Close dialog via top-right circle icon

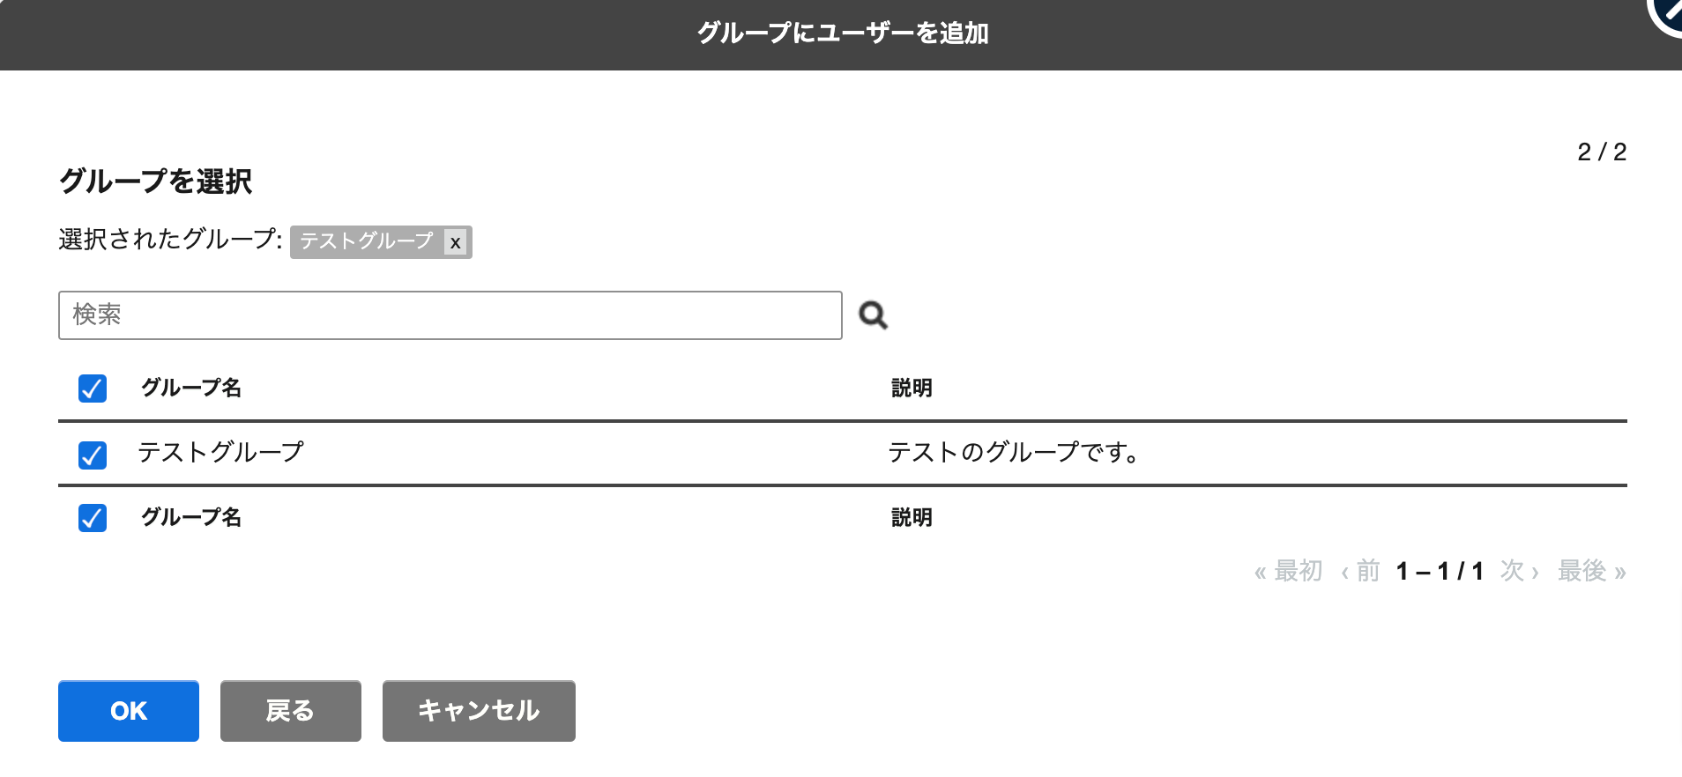pyautogui.click(x=1667, y=12)
